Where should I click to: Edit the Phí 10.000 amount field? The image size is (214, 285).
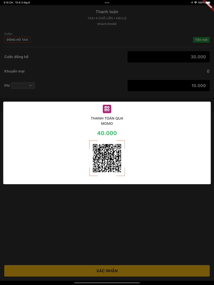pos(169,86)
